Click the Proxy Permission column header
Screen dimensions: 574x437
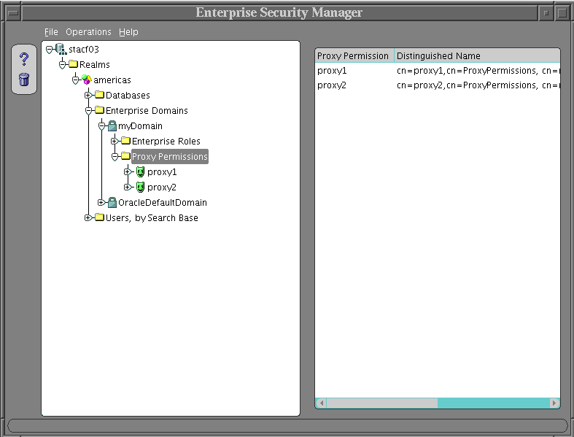click(x=354, y=56)
